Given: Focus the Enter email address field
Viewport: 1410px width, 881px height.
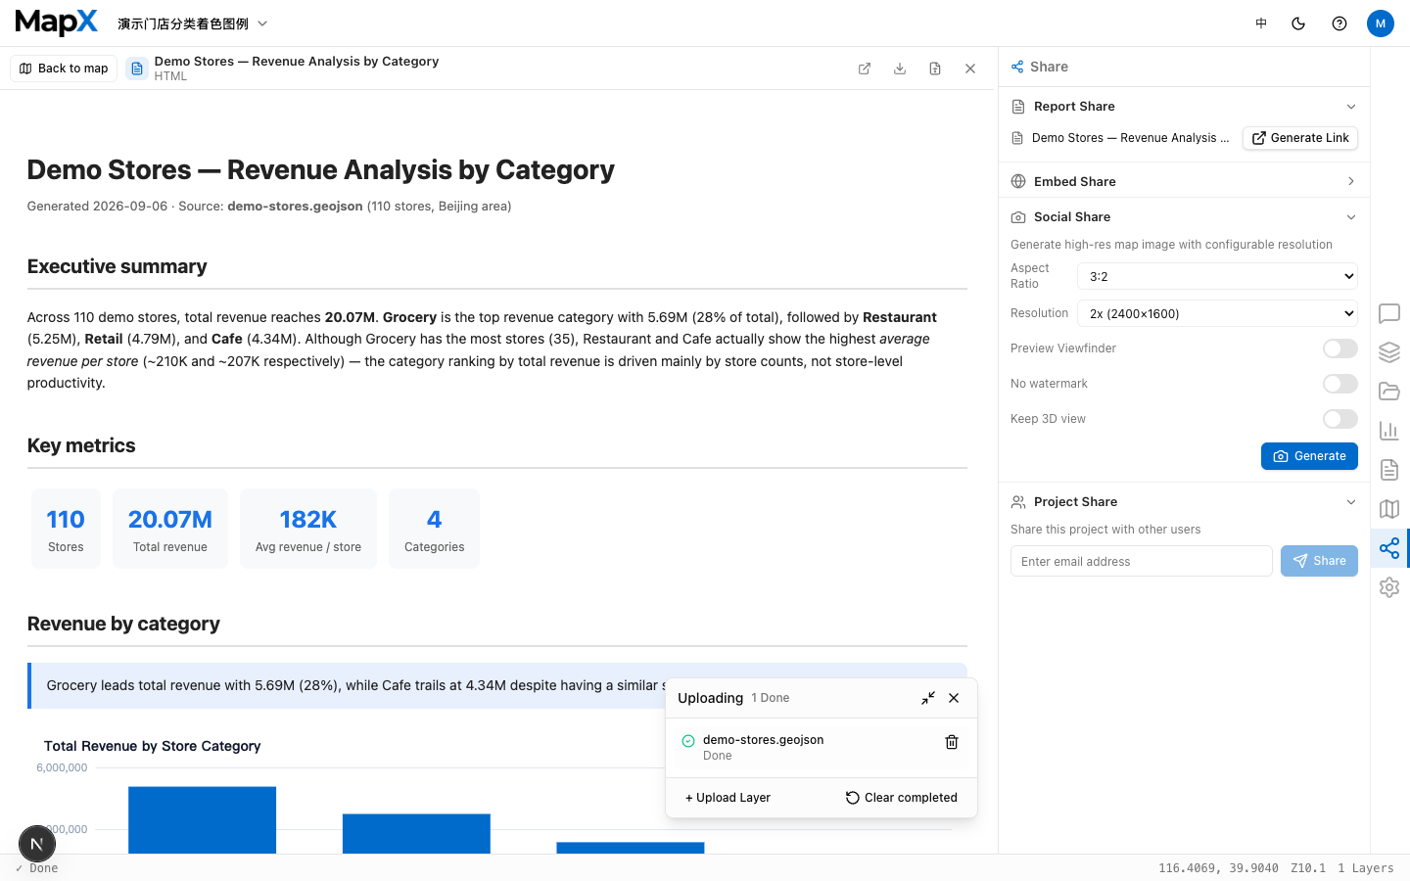Looking at the screenshot, I should coord(1142,561).
